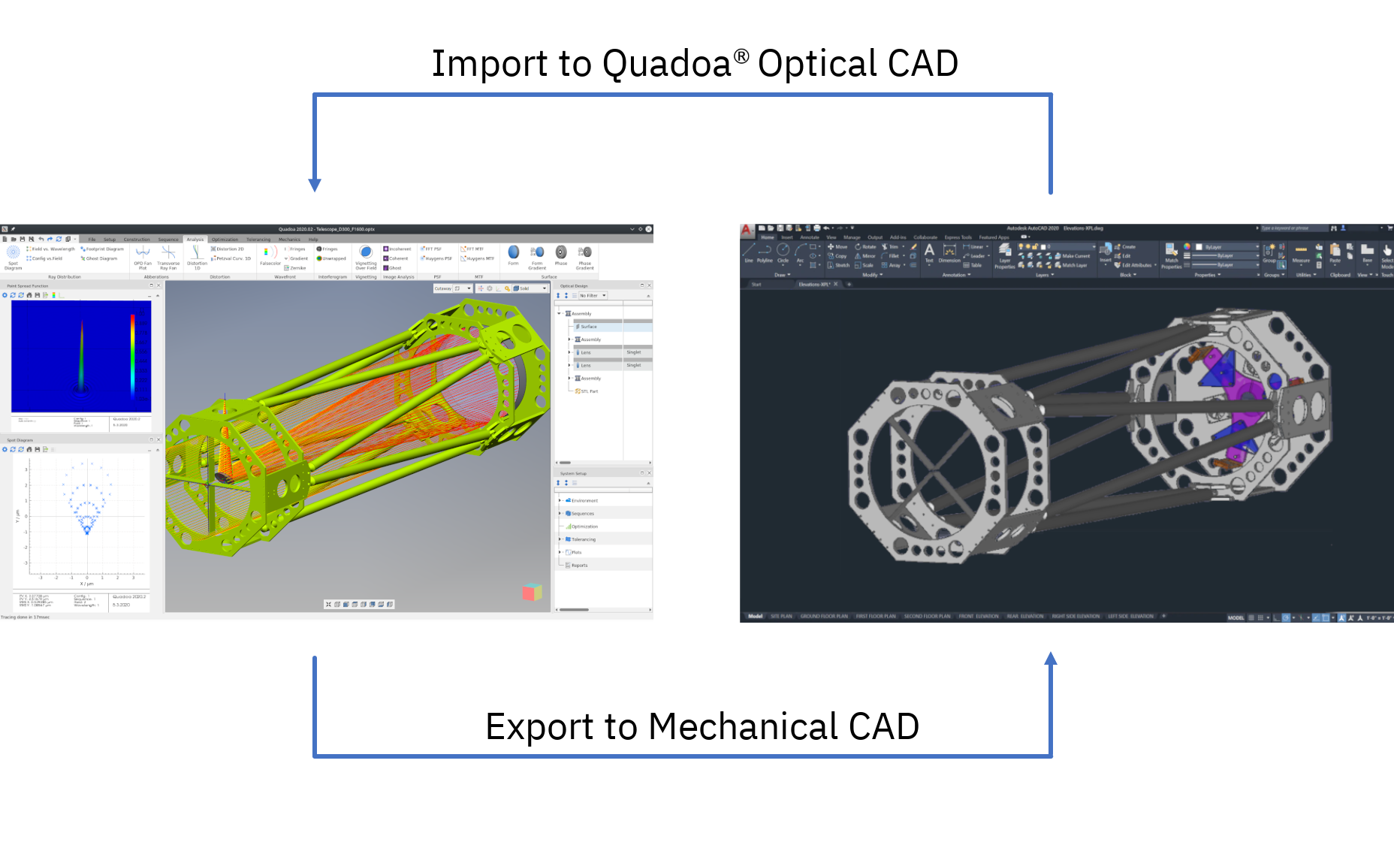The image size is (1394, 845).
Task: Expand the Tolerancing node in System Setup
Action: [x=560, y=539]
